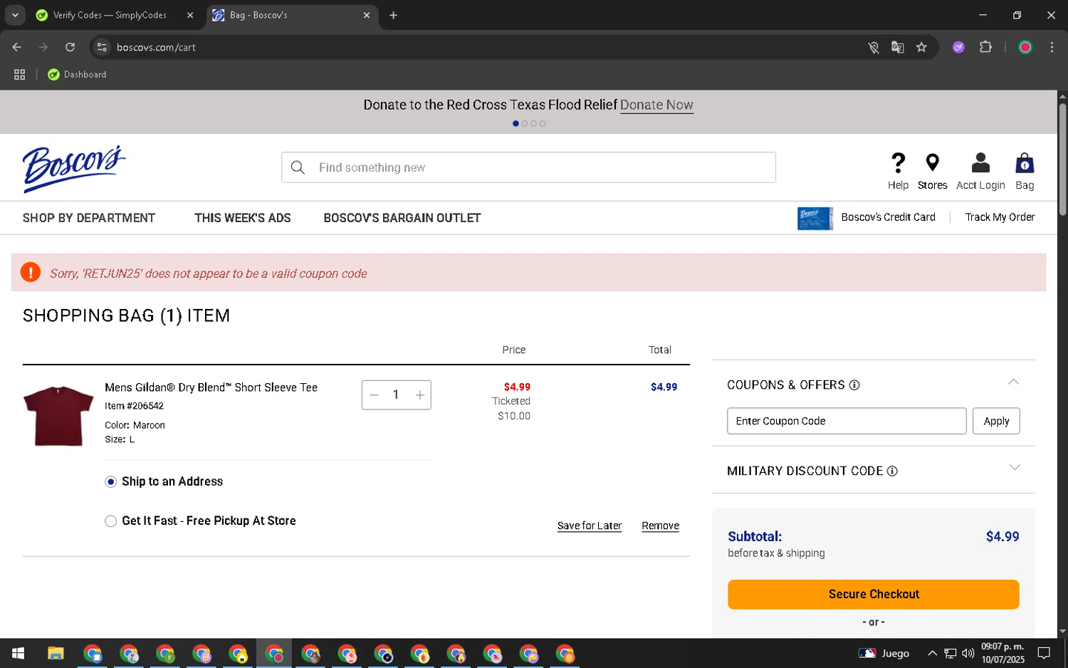
Task: Click the search magnifier icon
Action: (298, 167)
